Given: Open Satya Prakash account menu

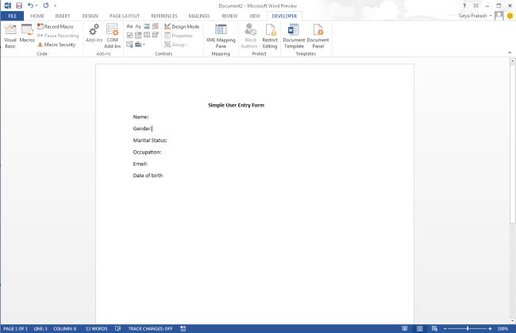Looking at the screenshot, I should tap(475, 16).
